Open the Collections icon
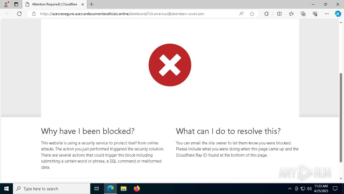Image resolution: width=344 pixels, height=194 pixels. 303,14
